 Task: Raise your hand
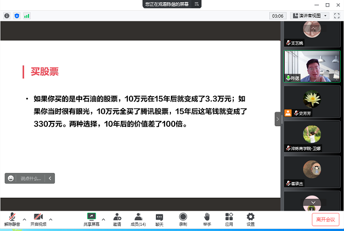(206, 219)
